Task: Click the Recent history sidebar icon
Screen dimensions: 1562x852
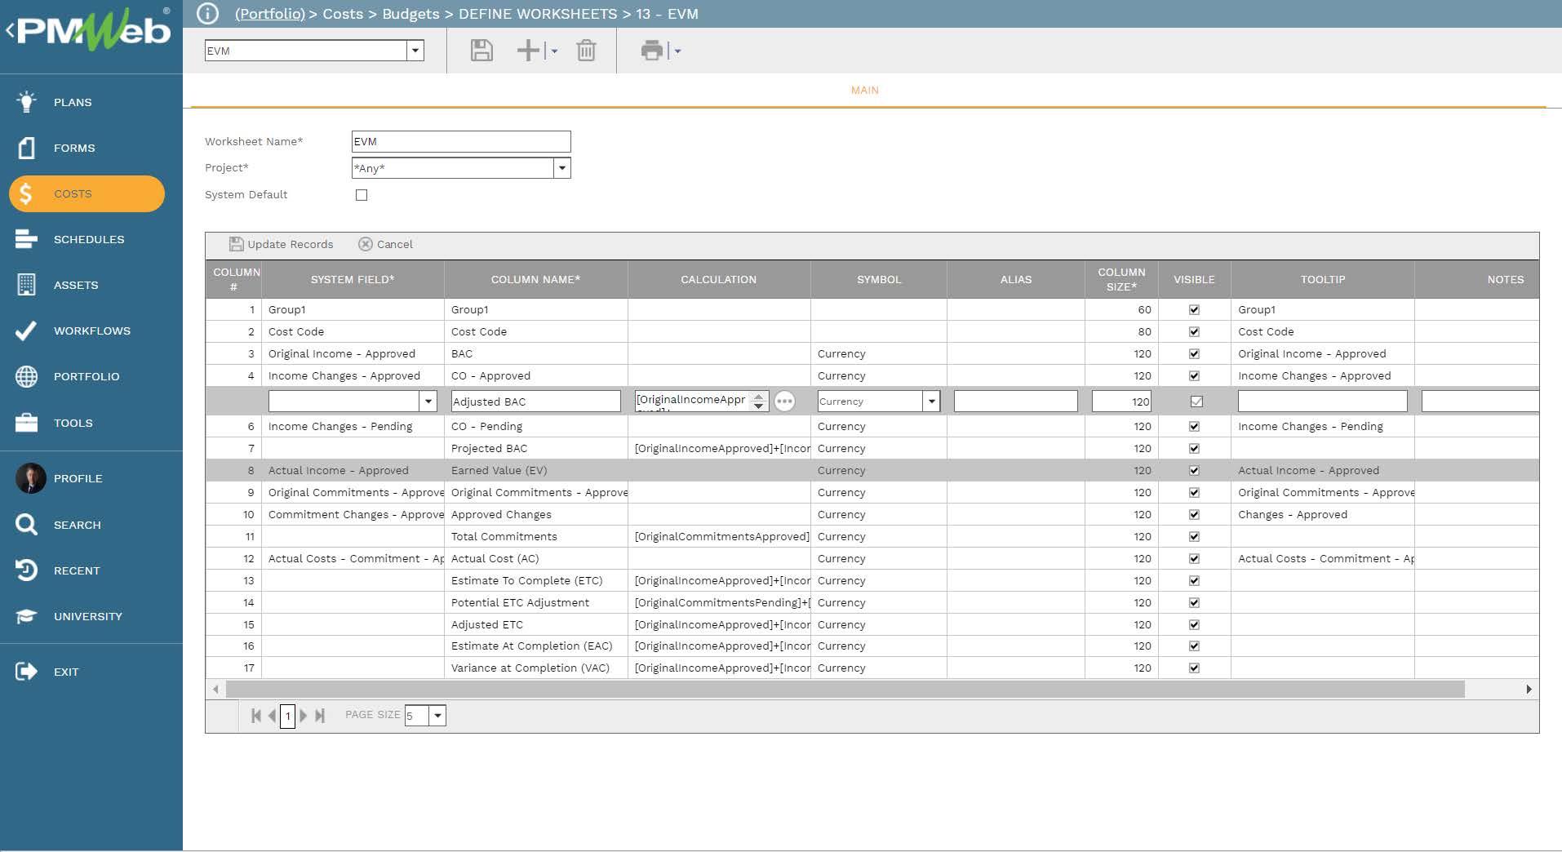Action: click(26, 570)
